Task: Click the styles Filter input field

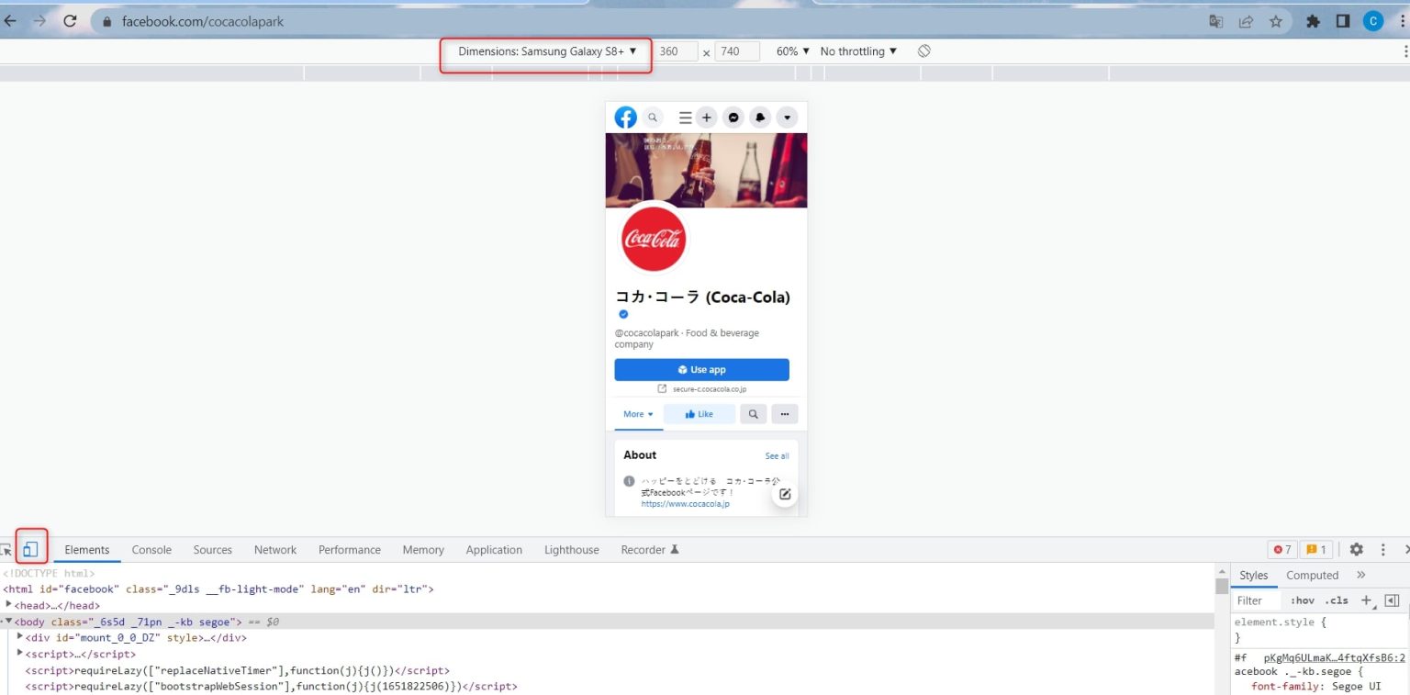Action: (1256, 600)
